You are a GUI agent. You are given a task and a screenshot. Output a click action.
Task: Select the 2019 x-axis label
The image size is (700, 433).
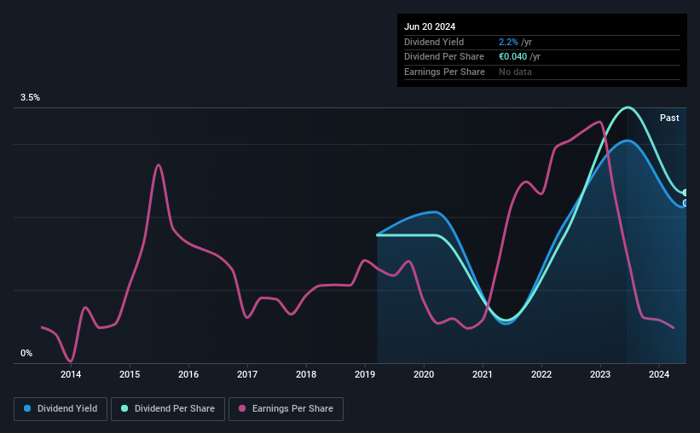pyautogui.click(x=365, y=374)
